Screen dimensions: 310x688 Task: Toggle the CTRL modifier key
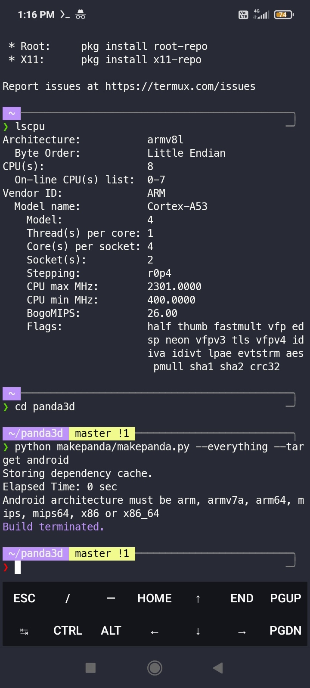tap(68, 630)
